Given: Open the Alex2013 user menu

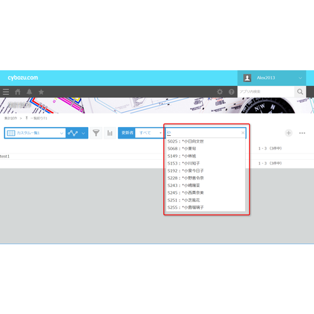Looking at the screenshot, I should [272, 78].
